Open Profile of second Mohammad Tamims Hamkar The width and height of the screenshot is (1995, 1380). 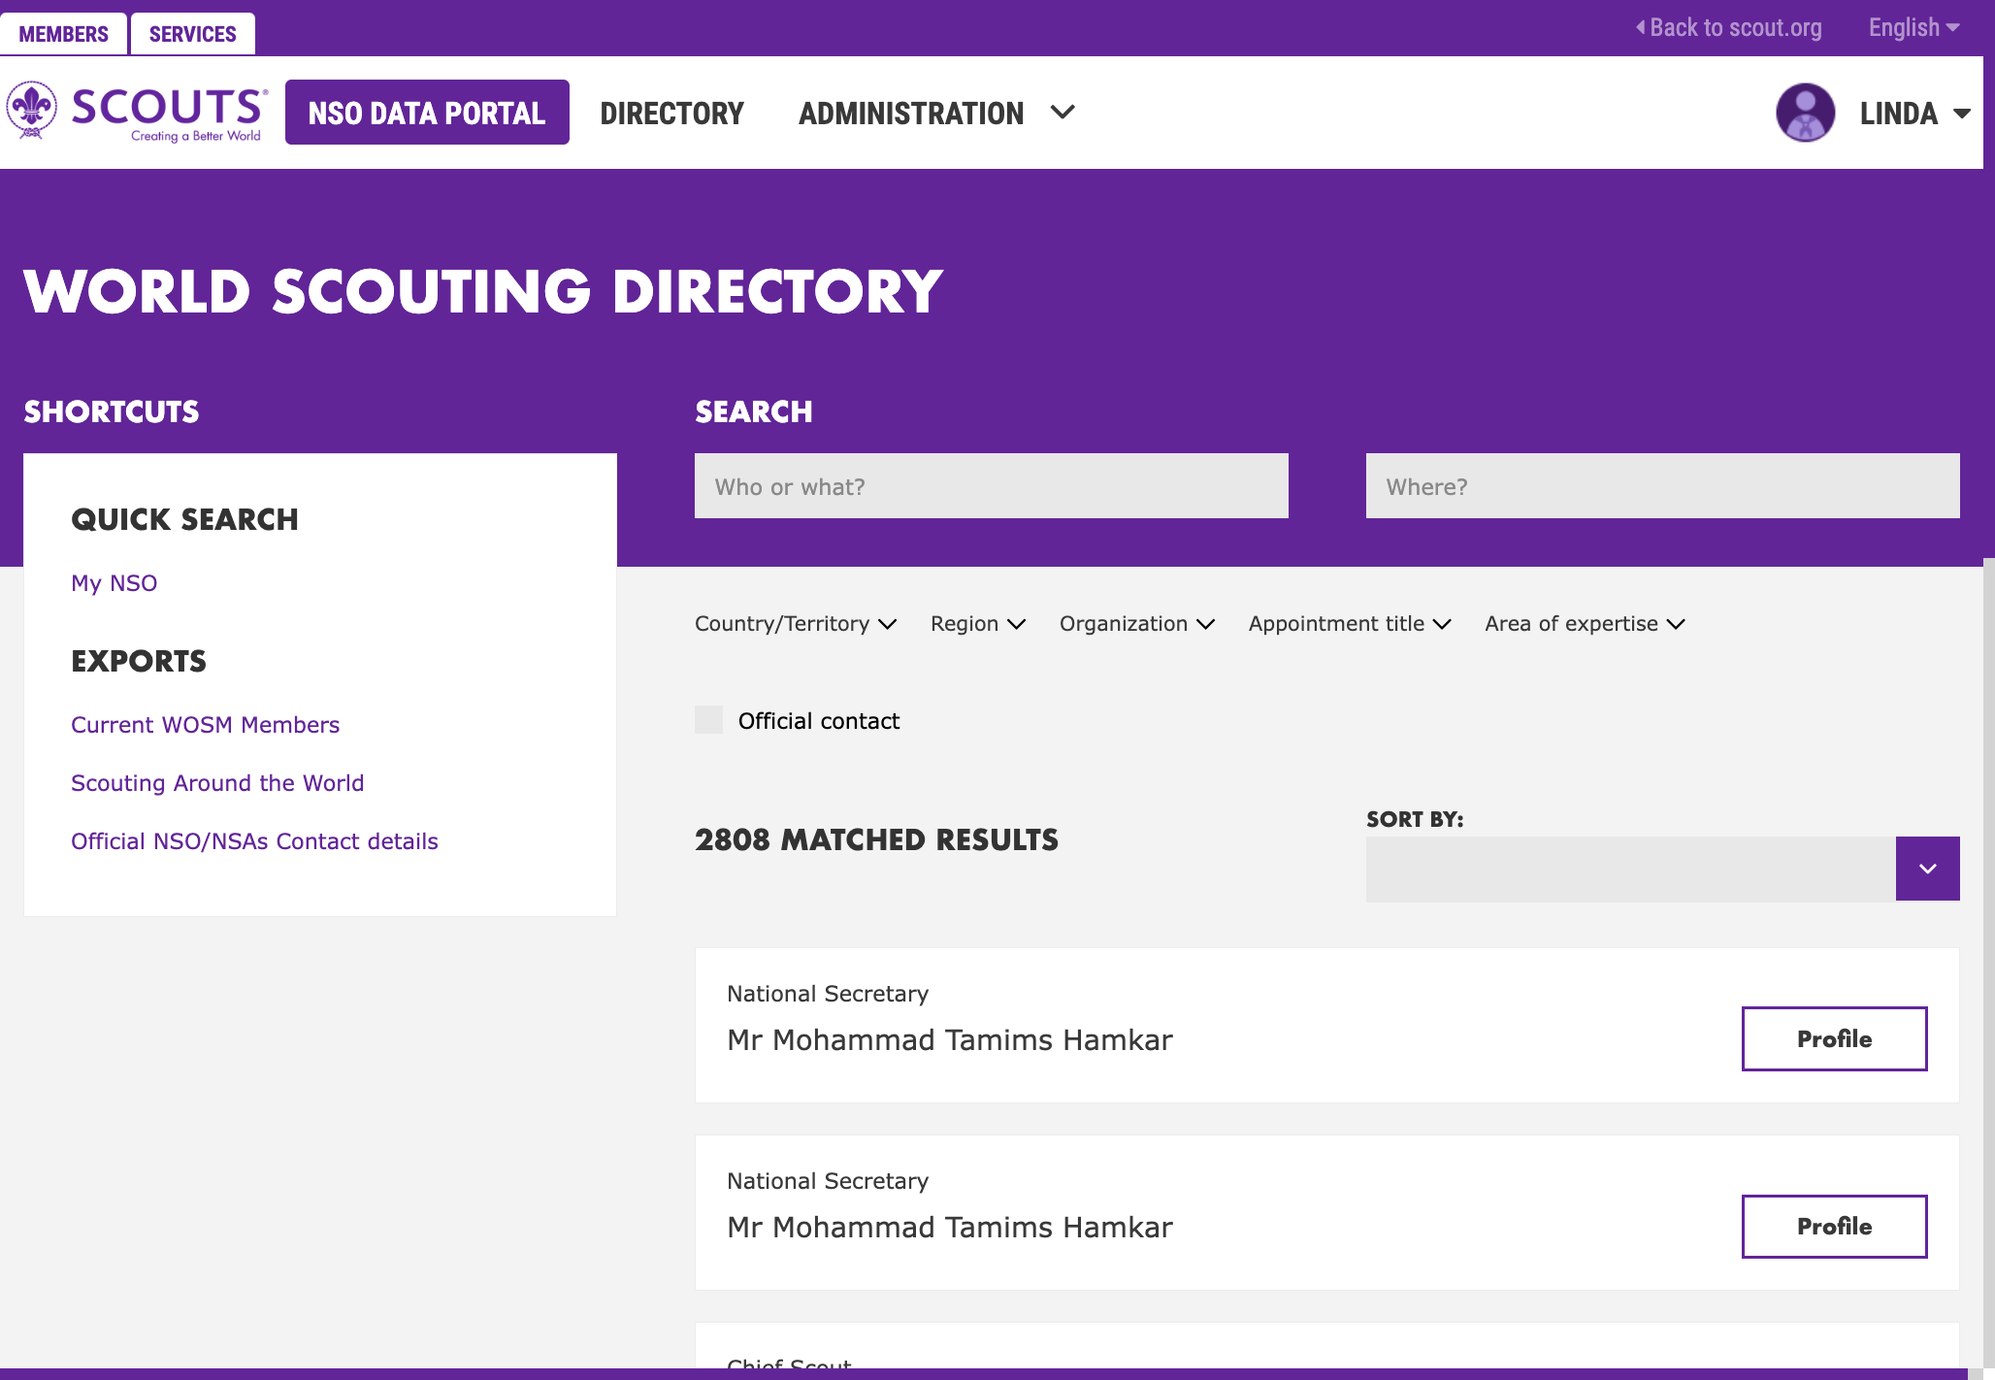point(1834,1227)
